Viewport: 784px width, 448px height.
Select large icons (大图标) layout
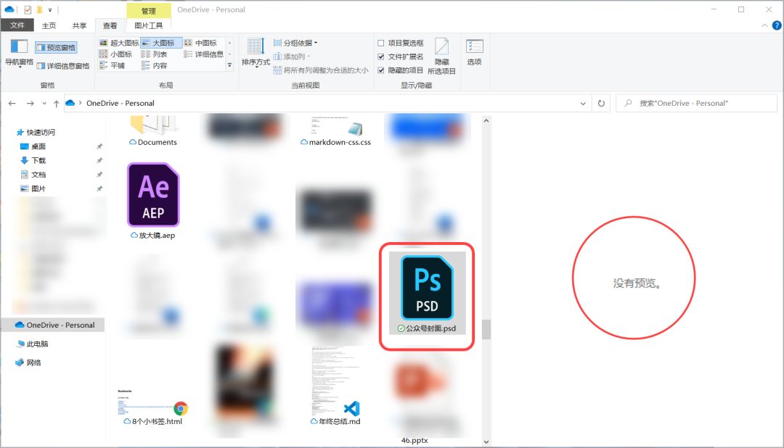[x=161, y=43]
